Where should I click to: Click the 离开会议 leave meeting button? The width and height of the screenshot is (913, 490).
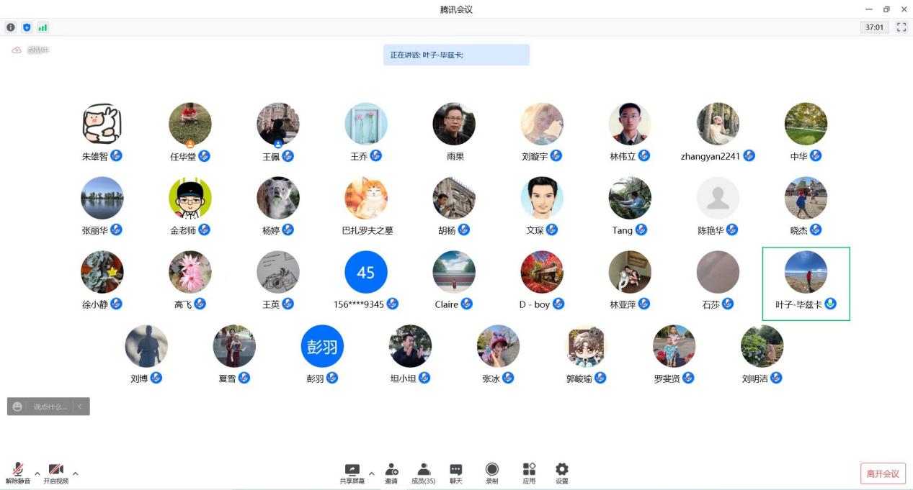[883, 473]
